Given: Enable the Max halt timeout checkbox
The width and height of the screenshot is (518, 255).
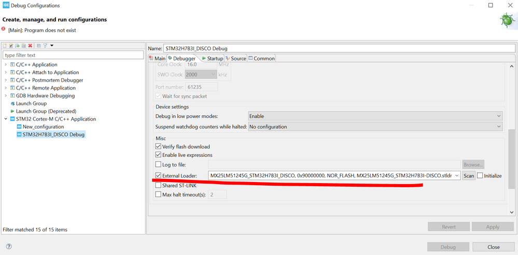Looking at the screenshot, I should pyautogui.click(x=158, y=194).
